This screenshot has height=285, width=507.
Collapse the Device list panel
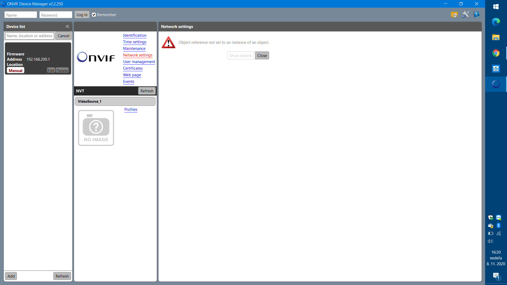tap(67, 26)
